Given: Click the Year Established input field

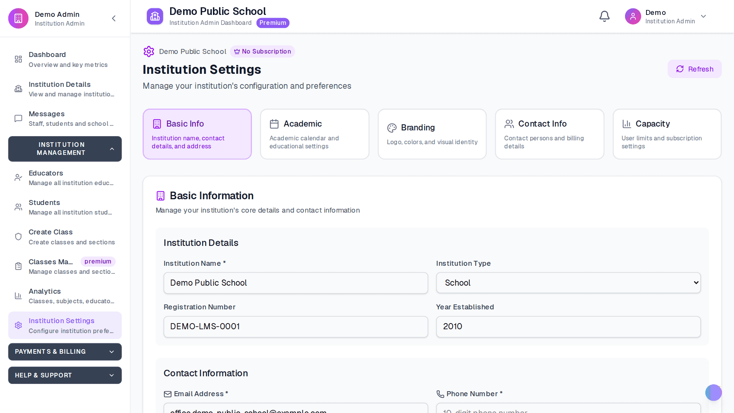Looking at the screenshot, I should point(568,327).
